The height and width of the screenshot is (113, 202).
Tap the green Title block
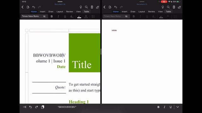85,53
